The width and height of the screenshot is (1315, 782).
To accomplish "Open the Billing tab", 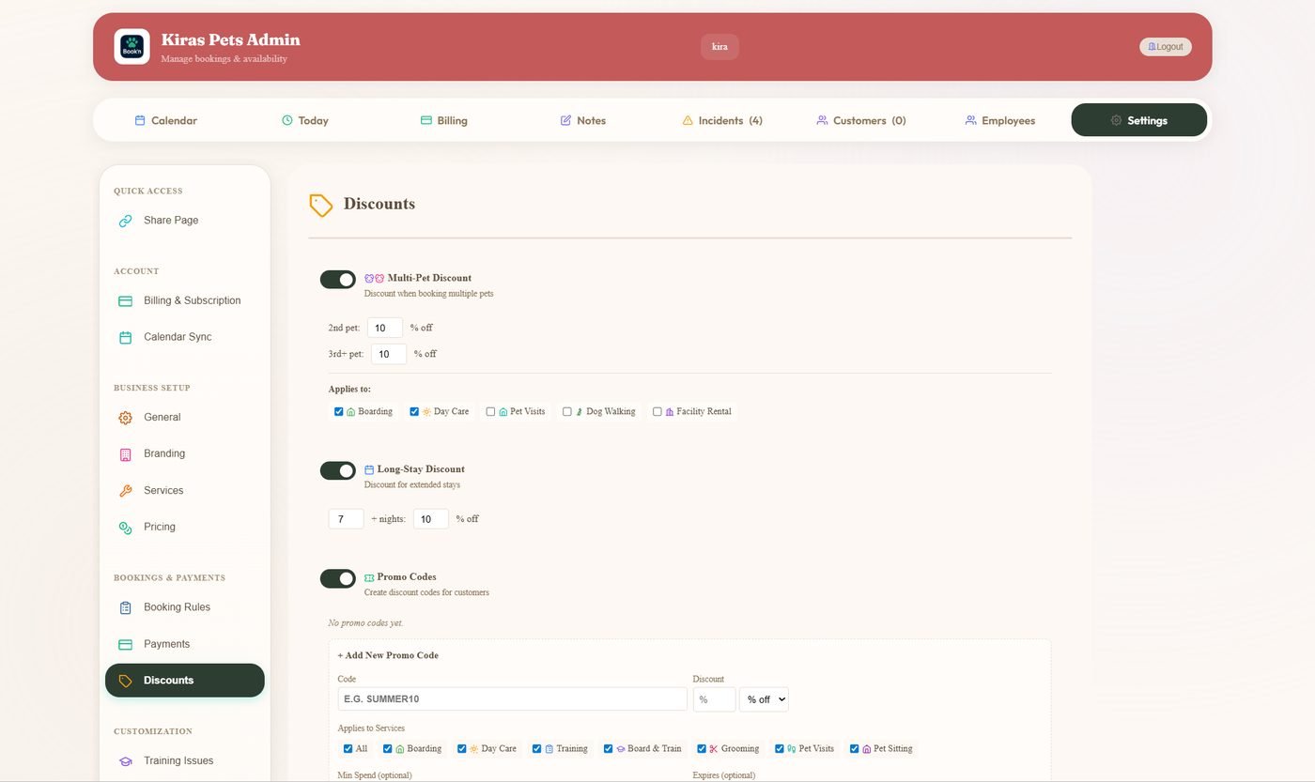I will pos(443,120).
